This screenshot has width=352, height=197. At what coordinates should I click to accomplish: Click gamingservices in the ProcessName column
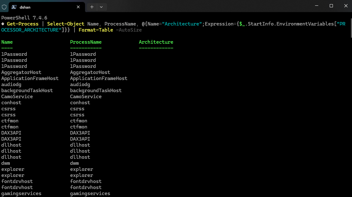[x=90, y=193]
